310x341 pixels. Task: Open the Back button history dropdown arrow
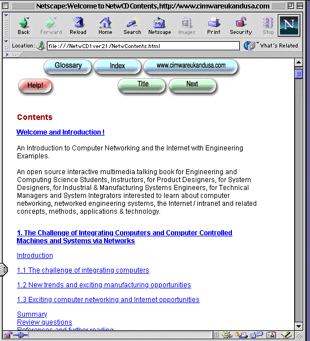click(28, 19)
